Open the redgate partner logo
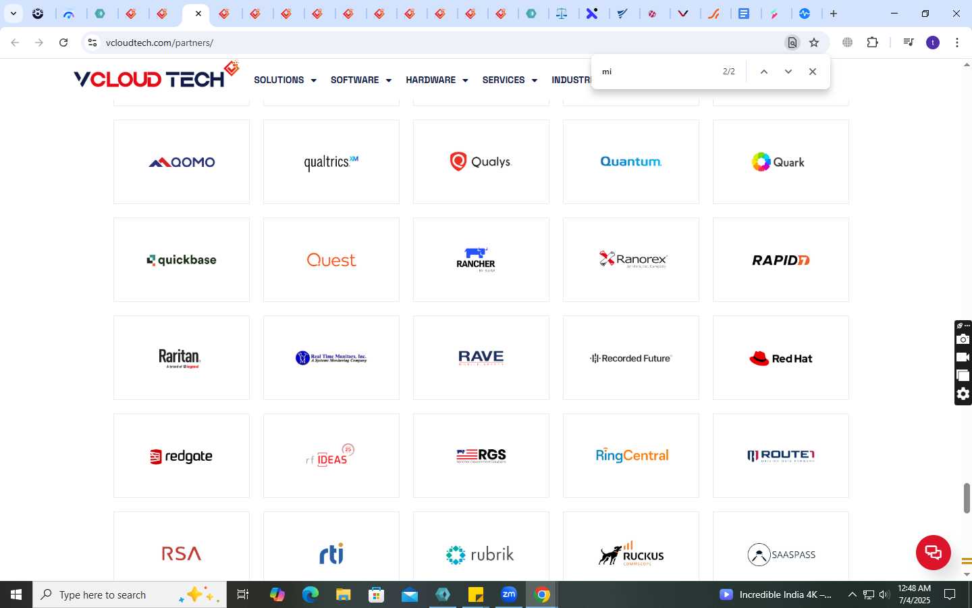 (x=182, y=456)
